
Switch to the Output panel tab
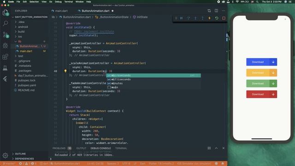(x=81, y=148)
